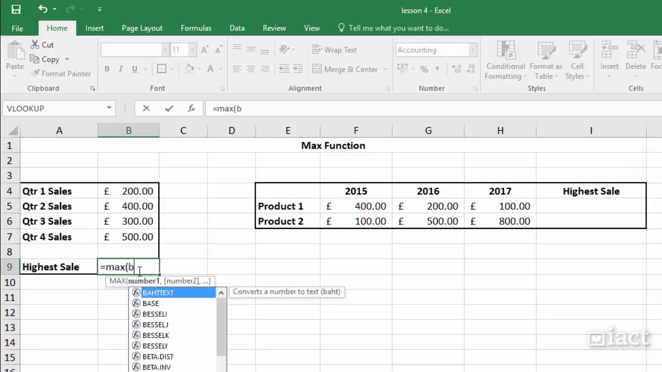The width and height of the screenshot is (662, 372).
Task: Open Conditional Formatting menu
Action: pyautogui.click(x=505, y=60)
